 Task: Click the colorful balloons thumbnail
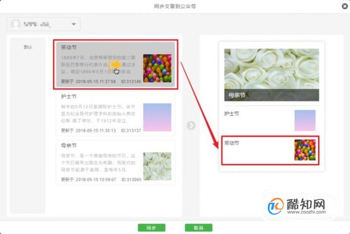158,68
